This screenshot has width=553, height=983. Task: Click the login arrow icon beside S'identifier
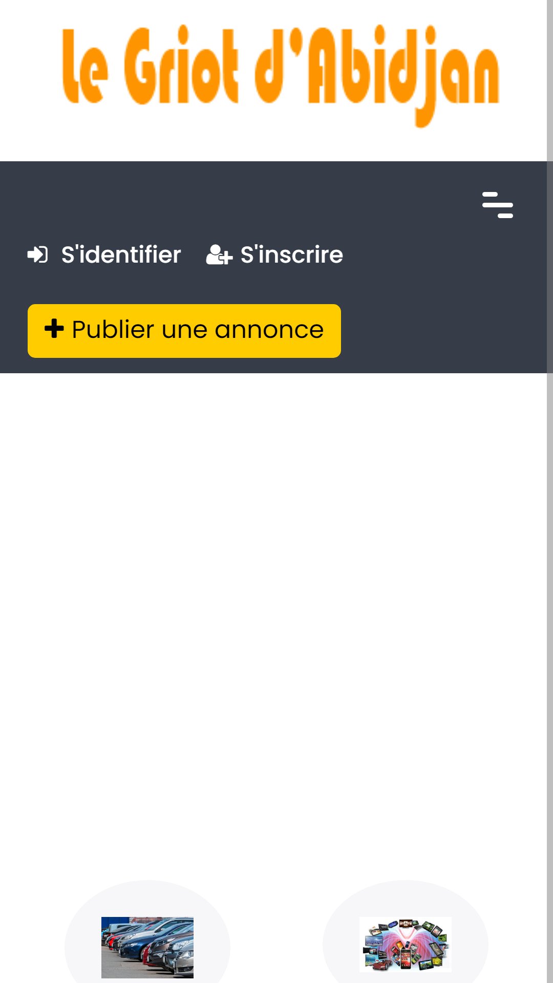pyautogui.click(x=37, y=254)
